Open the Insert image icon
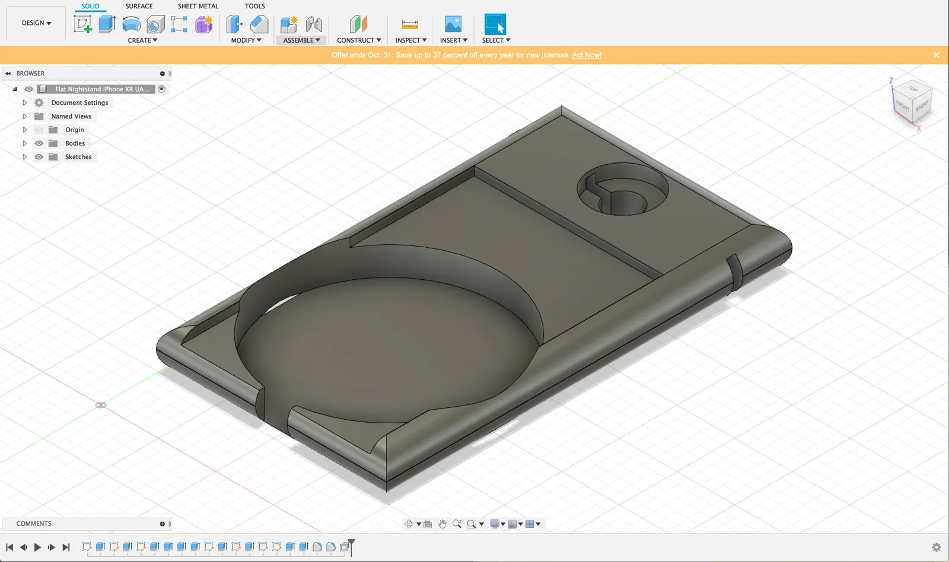949x562 pixels. point(453,24)
